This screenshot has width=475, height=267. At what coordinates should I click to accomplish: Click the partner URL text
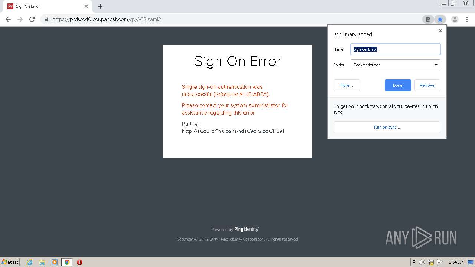[x=233, y=131]
